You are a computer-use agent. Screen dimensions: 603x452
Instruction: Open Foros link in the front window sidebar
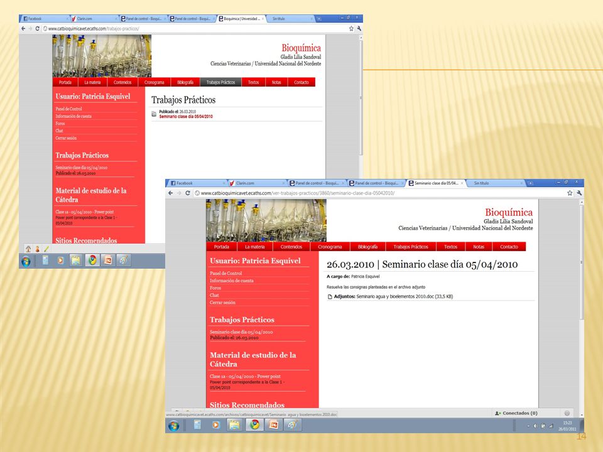coord(215,288)
